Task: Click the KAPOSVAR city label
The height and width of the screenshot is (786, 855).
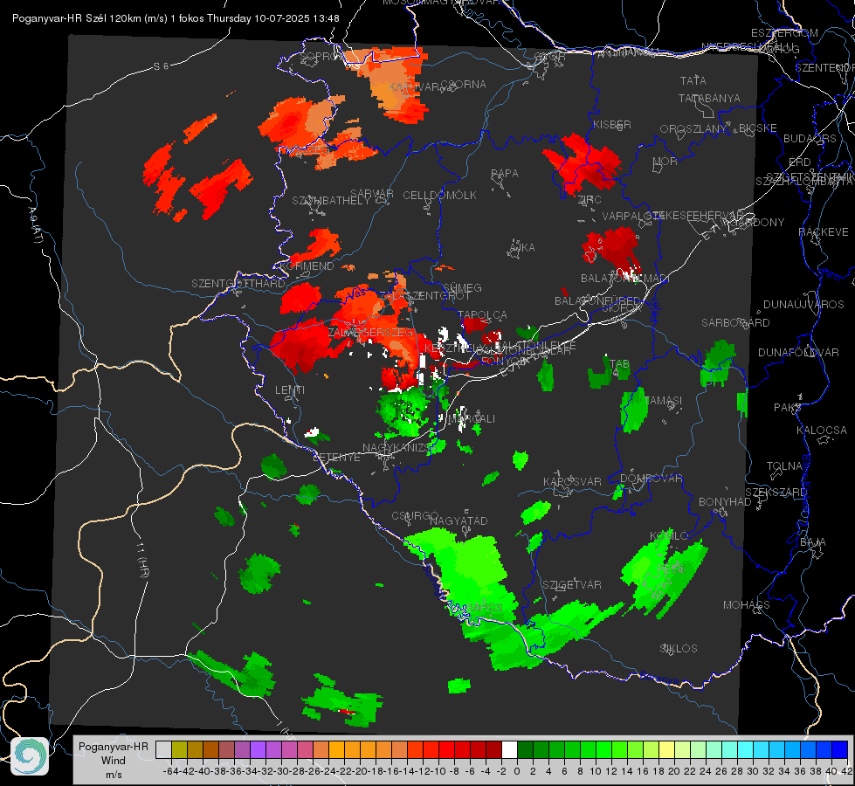Action: coord(572,482)
